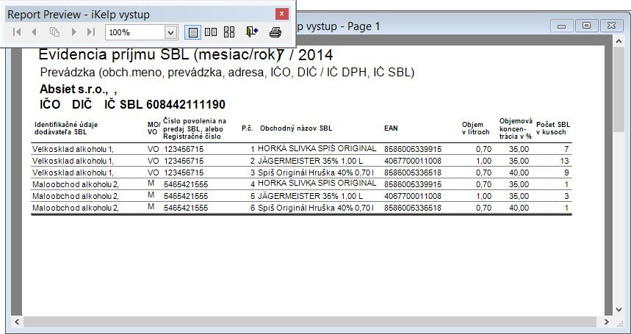
Task: Exit the preview via the door icon
Action: [252, 32]
